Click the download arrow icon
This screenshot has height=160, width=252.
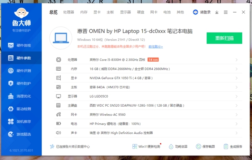[217, 12]
